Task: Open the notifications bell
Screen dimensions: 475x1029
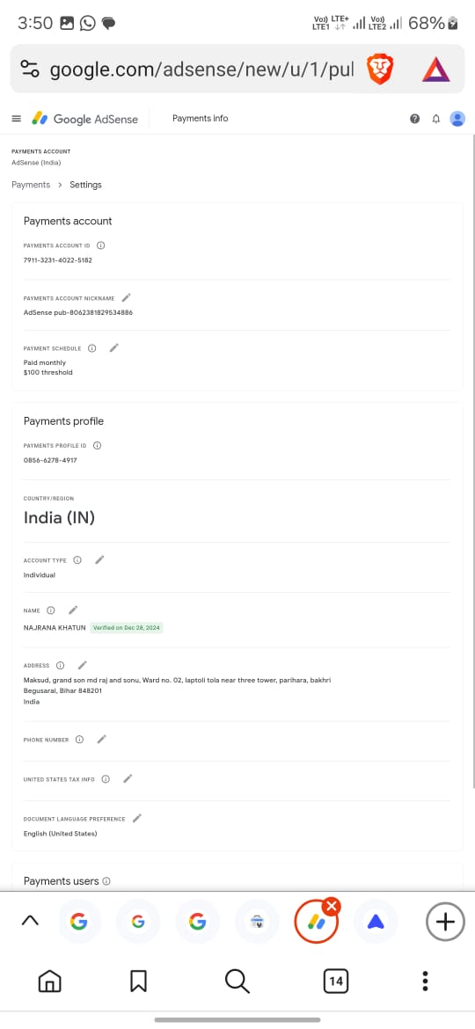Action: click(435, 119)
